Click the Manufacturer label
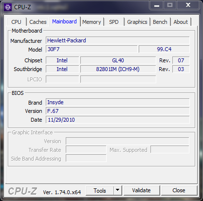This screenshot has height=201, width=203. (x=26, y=41)
